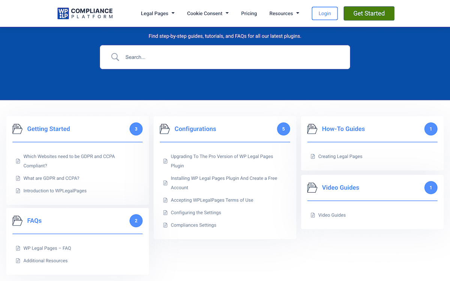Screen dimensions: 450x281
Task: Click the FAQs folder icon
Action: tap(17, 221)
